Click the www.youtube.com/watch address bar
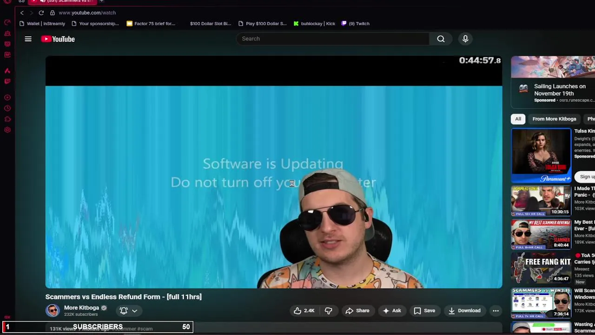The image size is (595, 335). tap(87, 13)
